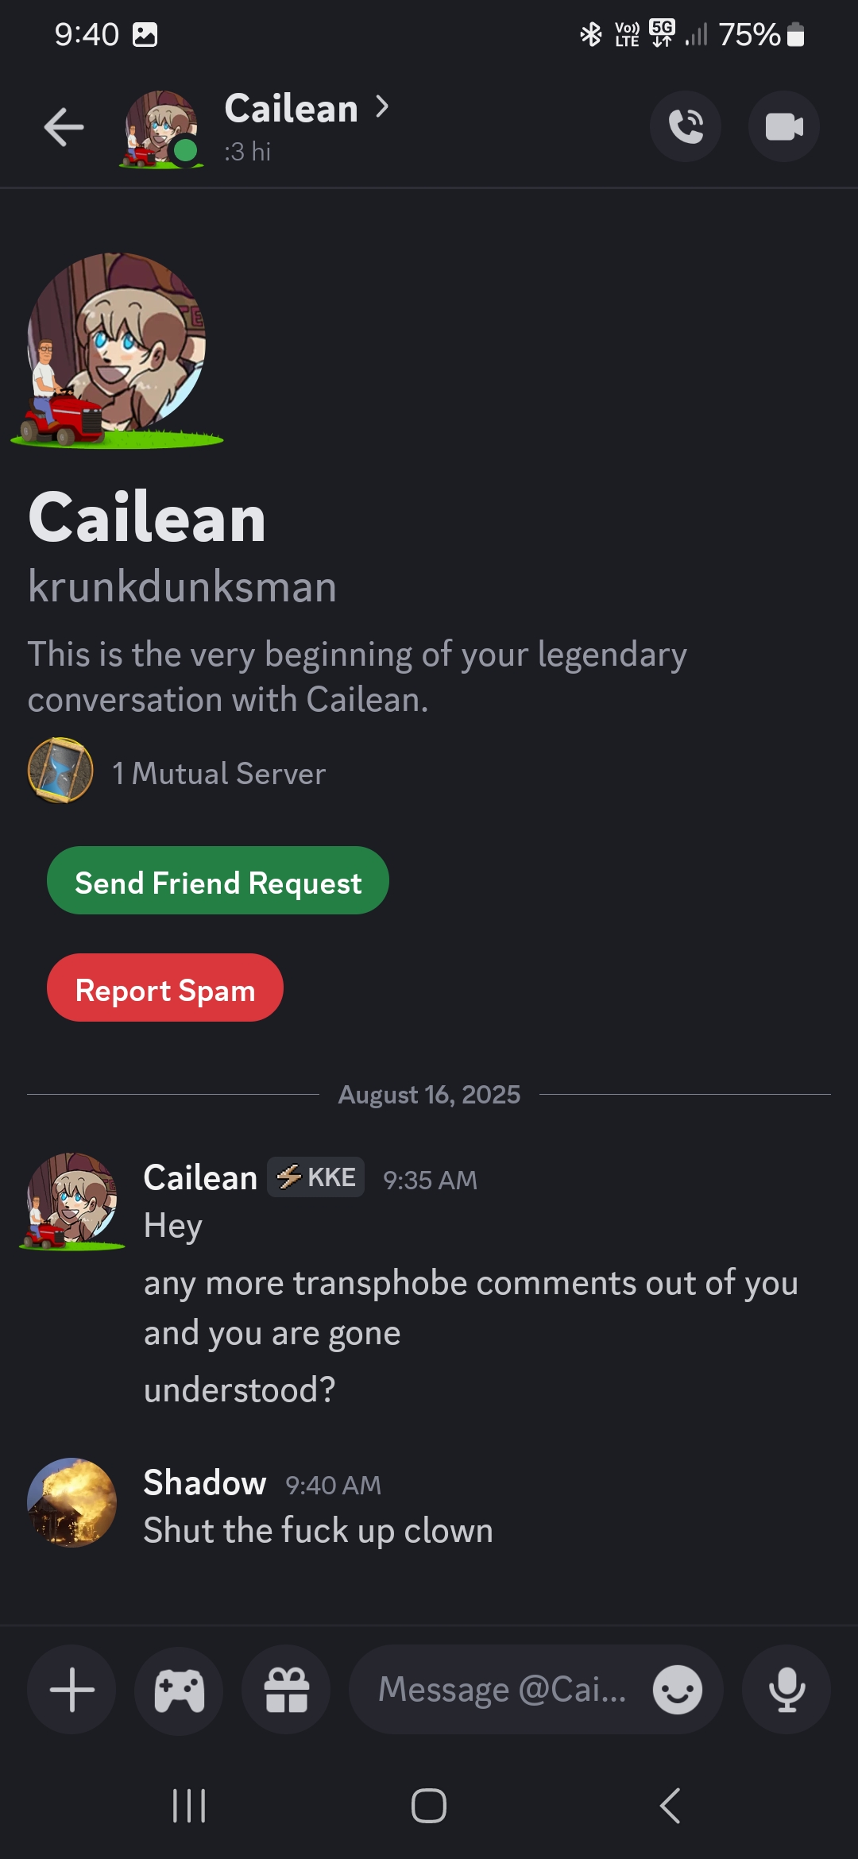Send Friend Request to Cailean
This screenshot has width=858, height=1859.
pos(218,880)
